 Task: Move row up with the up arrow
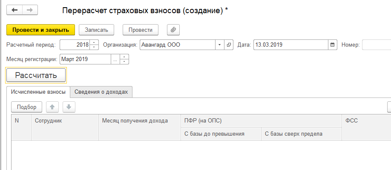click(x=52, y=107)
